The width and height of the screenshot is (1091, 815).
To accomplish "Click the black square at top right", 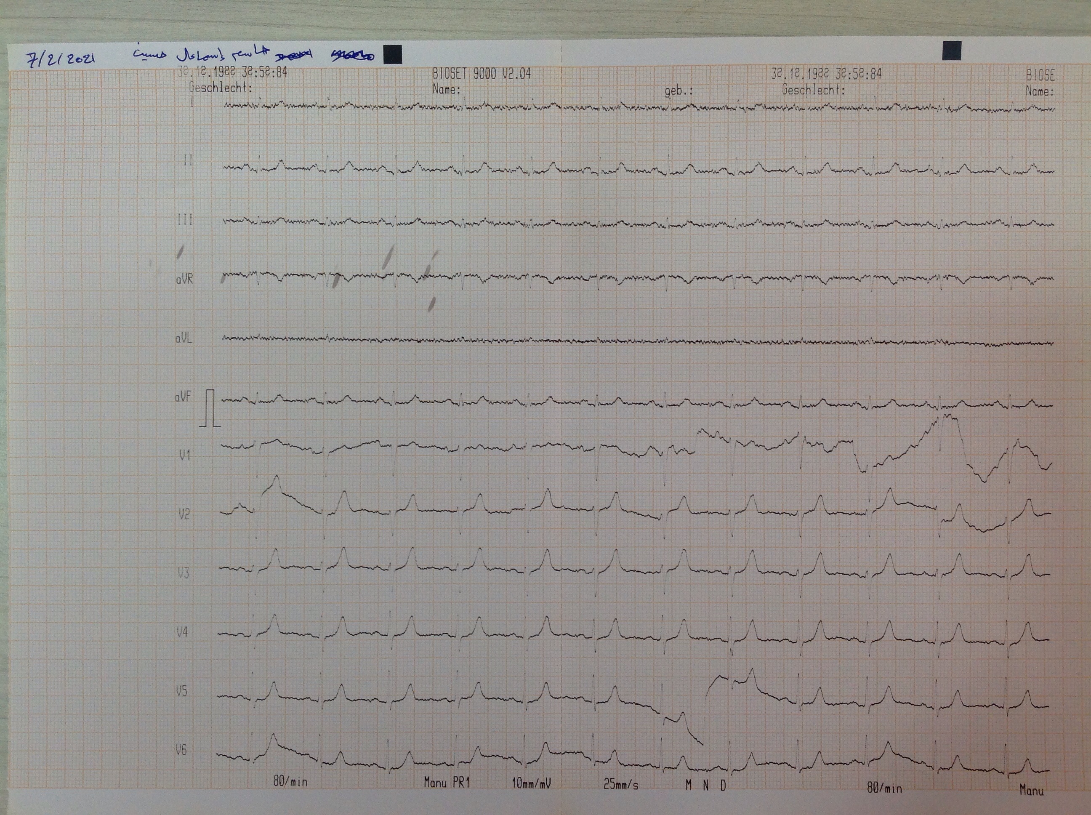I will [951, 51].
